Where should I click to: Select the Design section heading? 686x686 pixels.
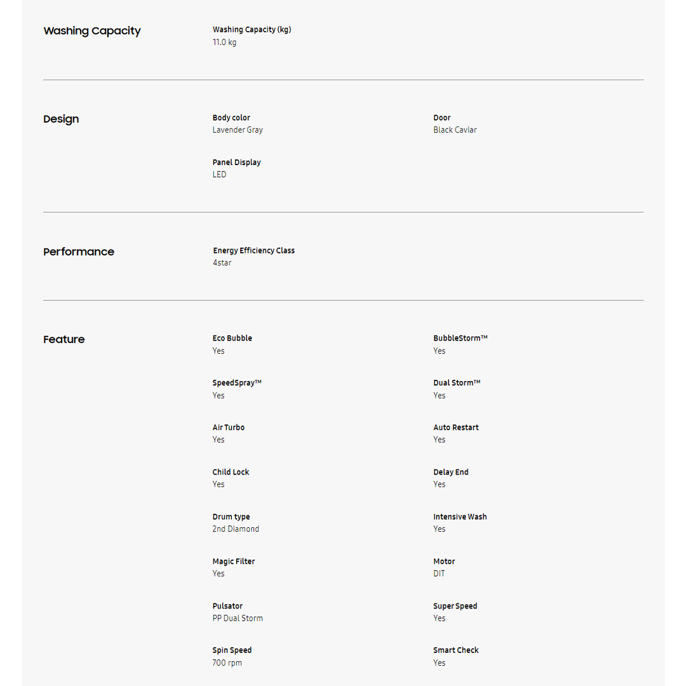61,119
